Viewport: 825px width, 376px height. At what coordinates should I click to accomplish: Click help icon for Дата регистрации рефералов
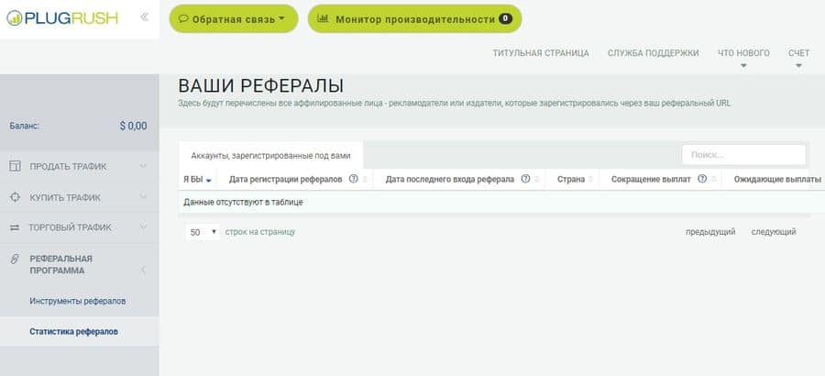[x=354, y=179]
